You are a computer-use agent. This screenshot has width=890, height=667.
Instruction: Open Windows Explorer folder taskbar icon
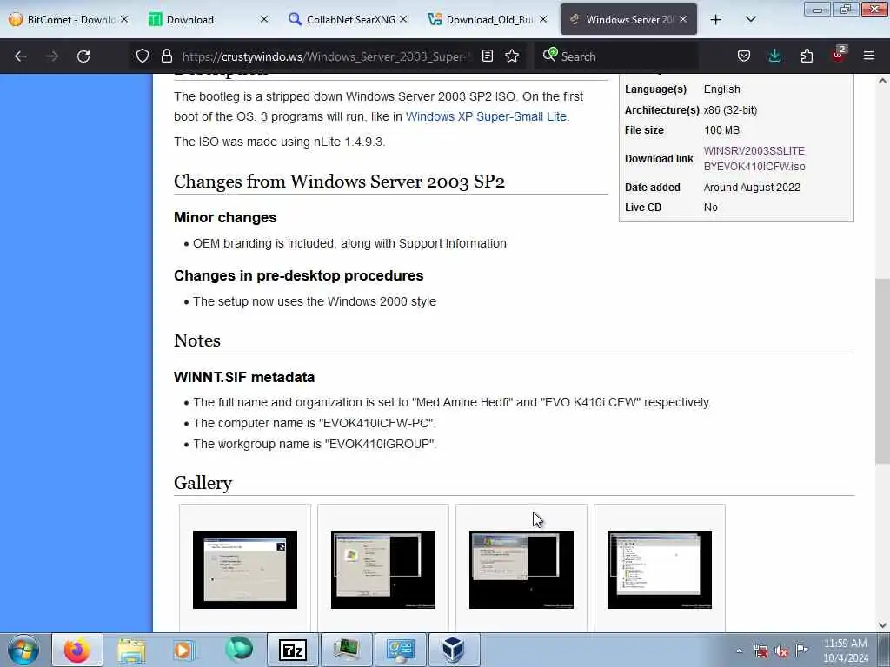pyautogui.click(x=132, y=650)
